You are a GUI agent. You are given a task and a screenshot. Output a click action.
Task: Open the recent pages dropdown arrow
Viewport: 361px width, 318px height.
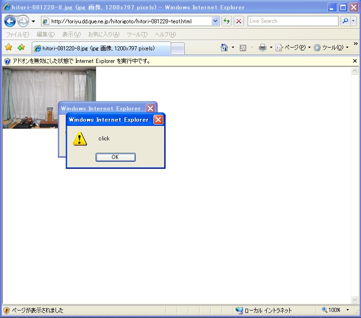(x=34, y=21)
